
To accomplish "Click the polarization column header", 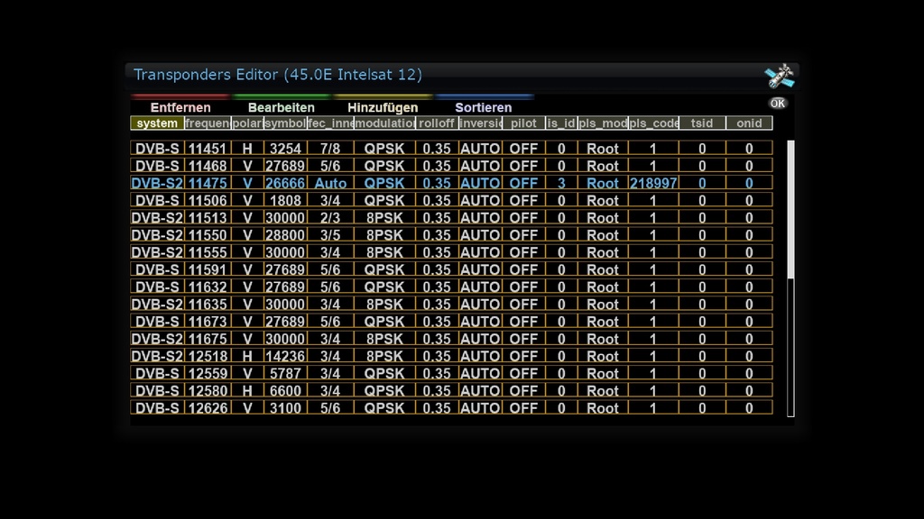I will pos(247,123).
